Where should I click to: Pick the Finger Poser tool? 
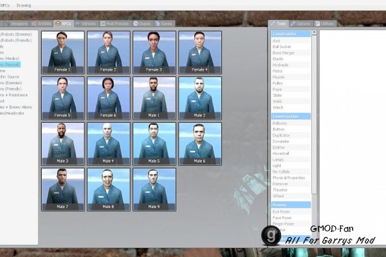(291, 224)
